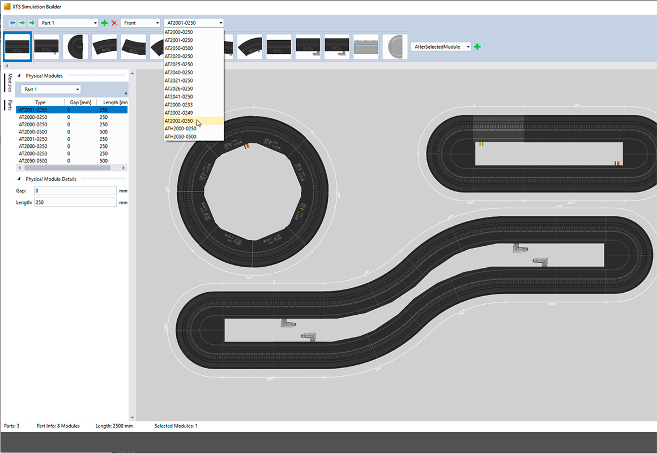Click the blue back navigation arrow
This screenshot has height=453, width=657.
point(11,23)
